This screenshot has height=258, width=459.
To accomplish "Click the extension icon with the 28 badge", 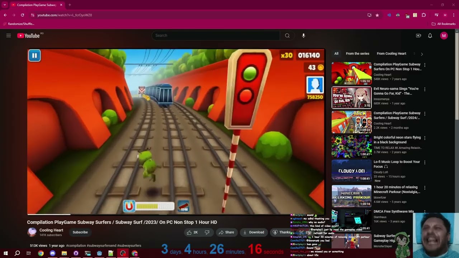I will [x=407, y=15].
